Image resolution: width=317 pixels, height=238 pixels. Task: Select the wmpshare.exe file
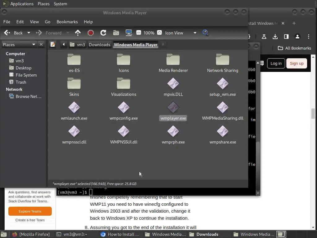223,135
